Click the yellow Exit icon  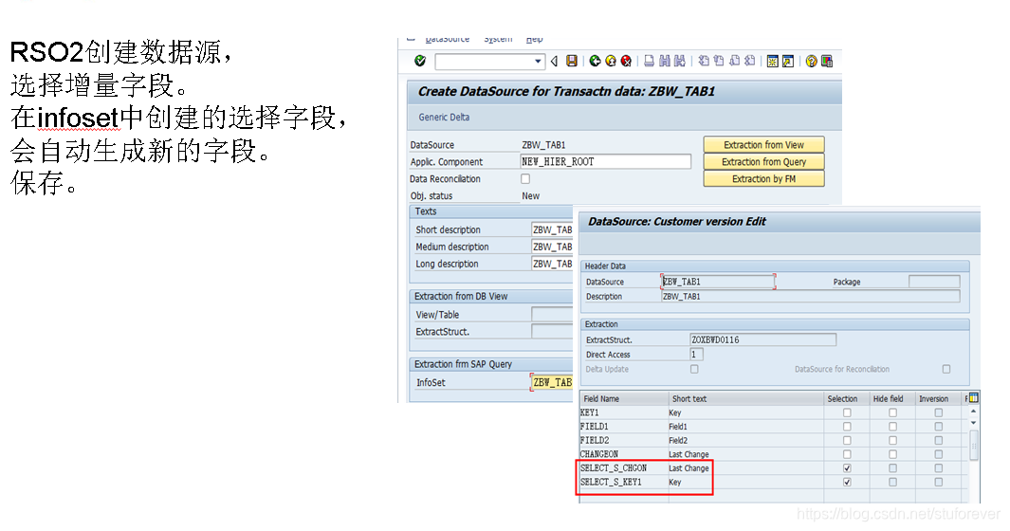(610, 61)
